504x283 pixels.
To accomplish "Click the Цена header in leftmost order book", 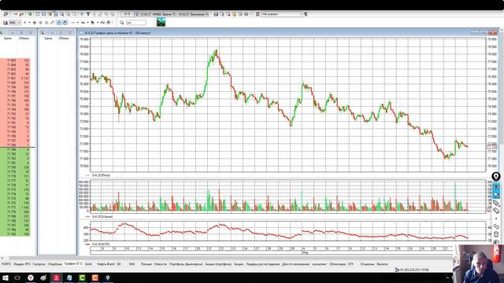I will (7, 39).
